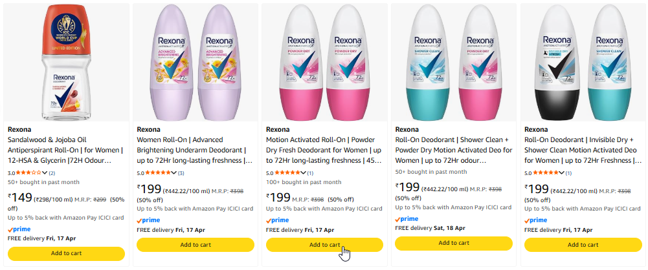648x270 pixels.
Task: Open rating popover chevron on Invisible Dry roll-on
Action: (563, 172)
